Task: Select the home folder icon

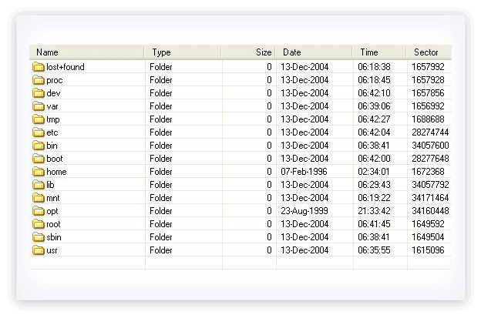Action: (39, 172)
